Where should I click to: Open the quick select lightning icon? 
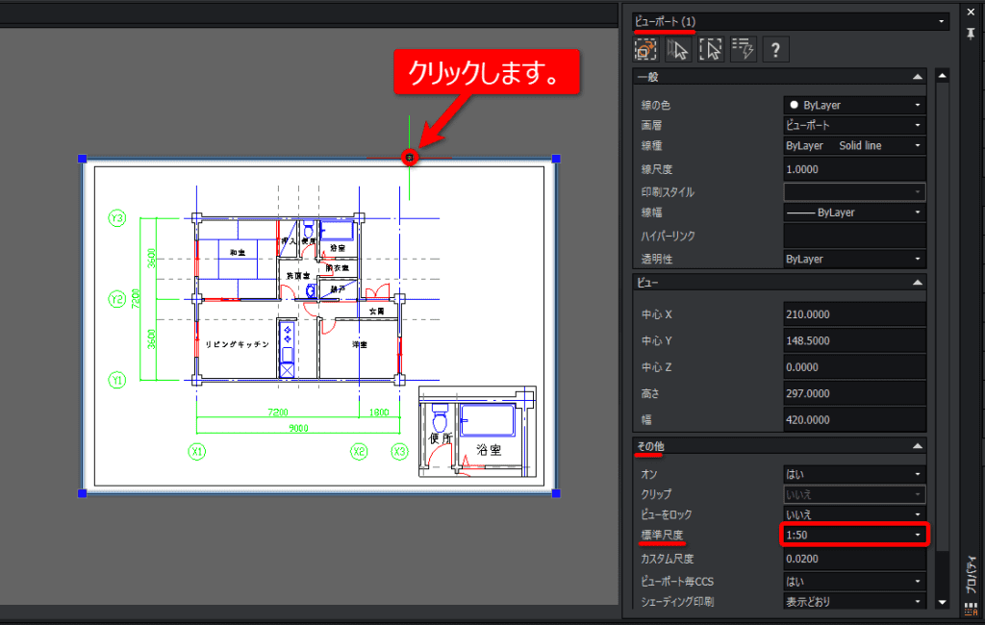coord(744,49)
